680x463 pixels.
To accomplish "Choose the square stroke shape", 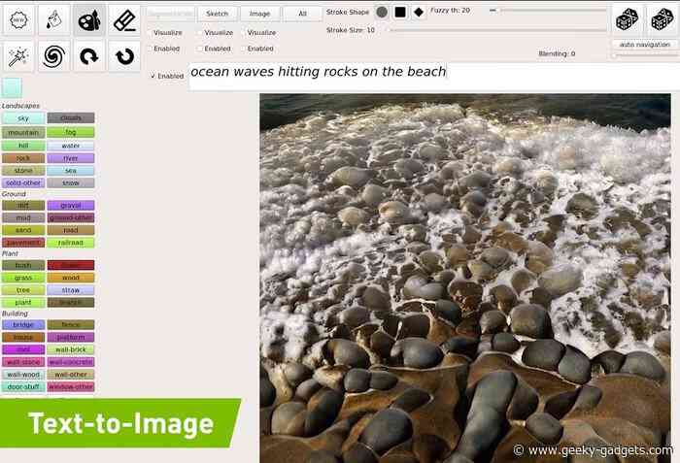I will coord(400,13).
